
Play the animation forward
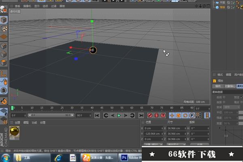coord(119,116)
